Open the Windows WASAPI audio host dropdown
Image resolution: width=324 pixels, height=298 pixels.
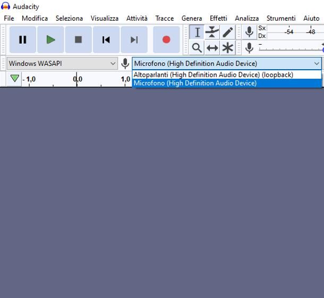click(x=62, y=63)
